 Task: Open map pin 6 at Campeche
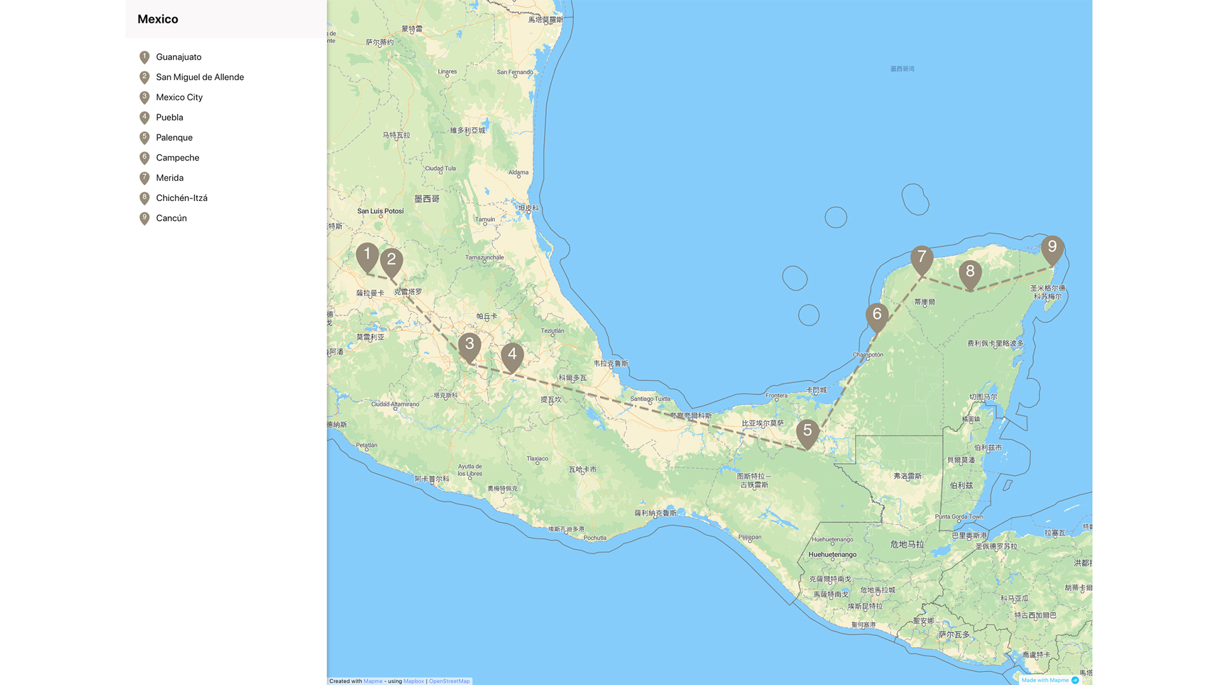tap(877, 316)
